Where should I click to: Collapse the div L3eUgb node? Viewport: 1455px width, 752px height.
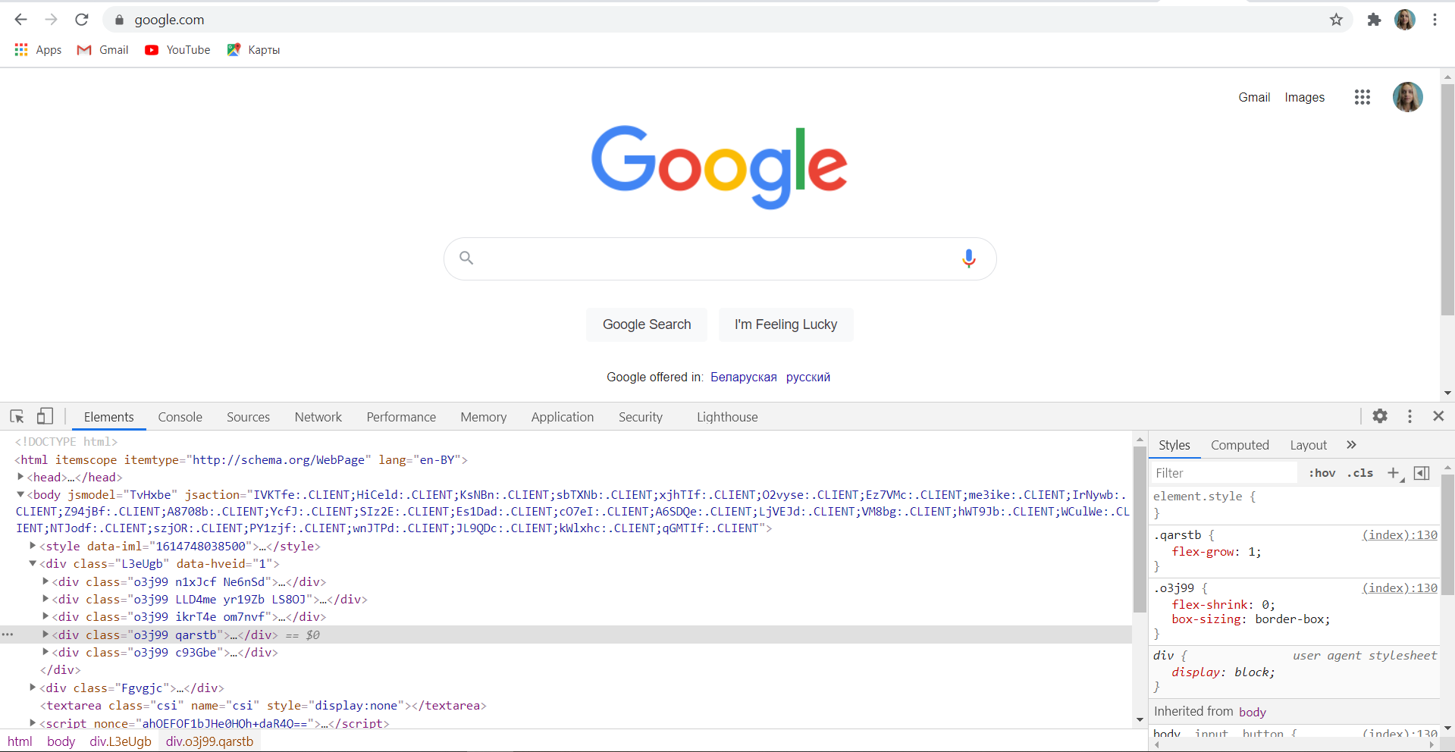coord(33,563)
